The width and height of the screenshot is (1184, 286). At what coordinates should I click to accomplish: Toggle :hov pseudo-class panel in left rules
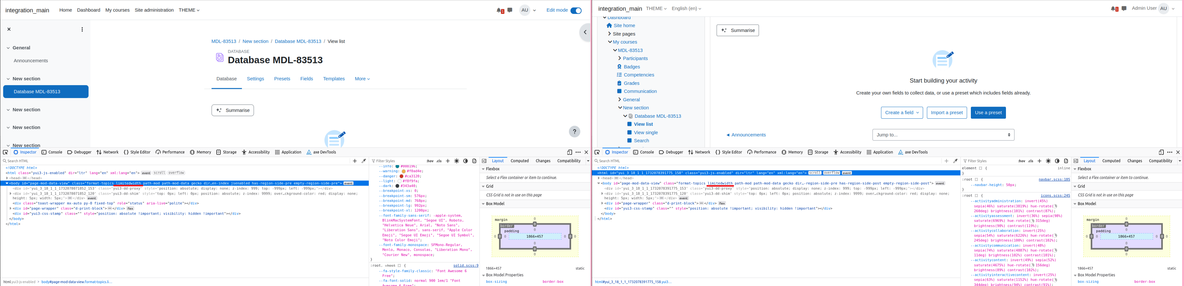[x=430, y=161]
